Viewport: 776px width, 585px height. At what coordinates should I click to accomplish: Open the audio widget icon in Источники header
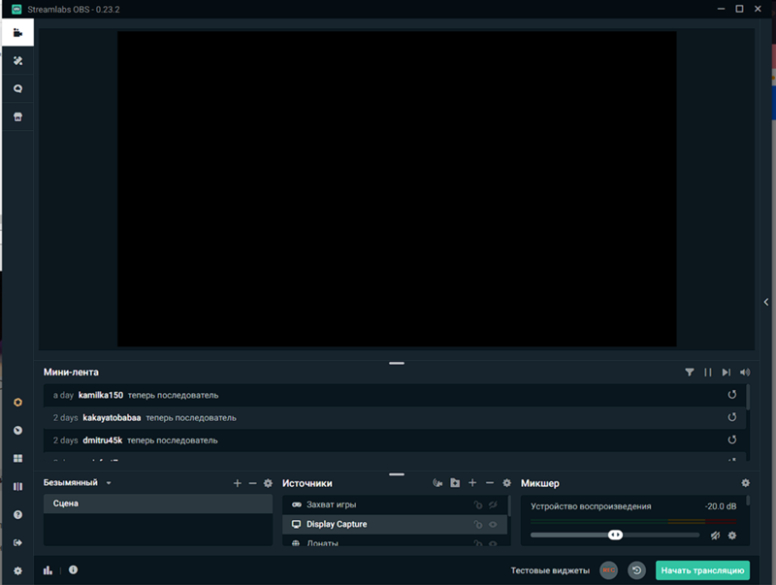437,483
